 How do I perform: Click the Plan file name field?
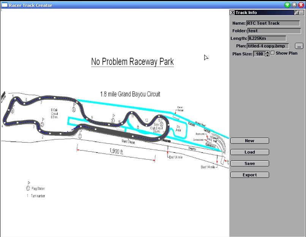268,46
